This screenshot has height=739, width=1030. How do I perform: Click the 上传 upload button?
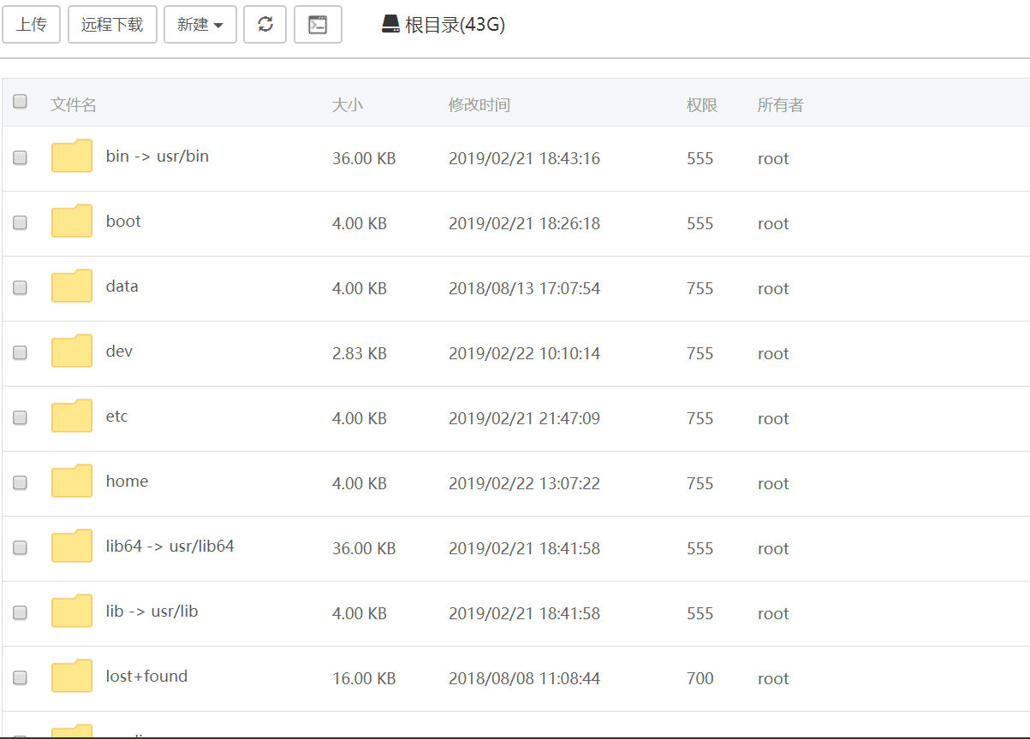pos(32,24)
